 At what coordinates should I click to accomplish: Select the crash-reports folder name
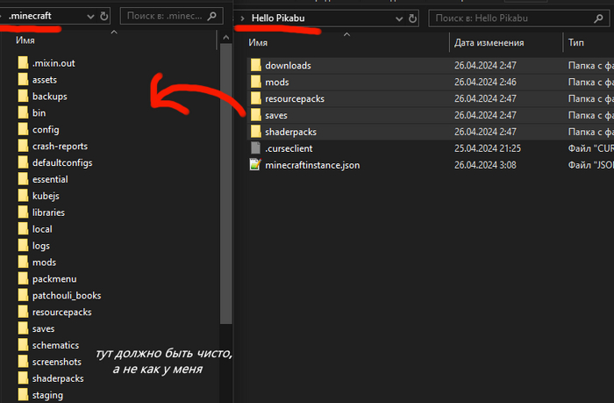pyautogui.click(x=60, y=147)
